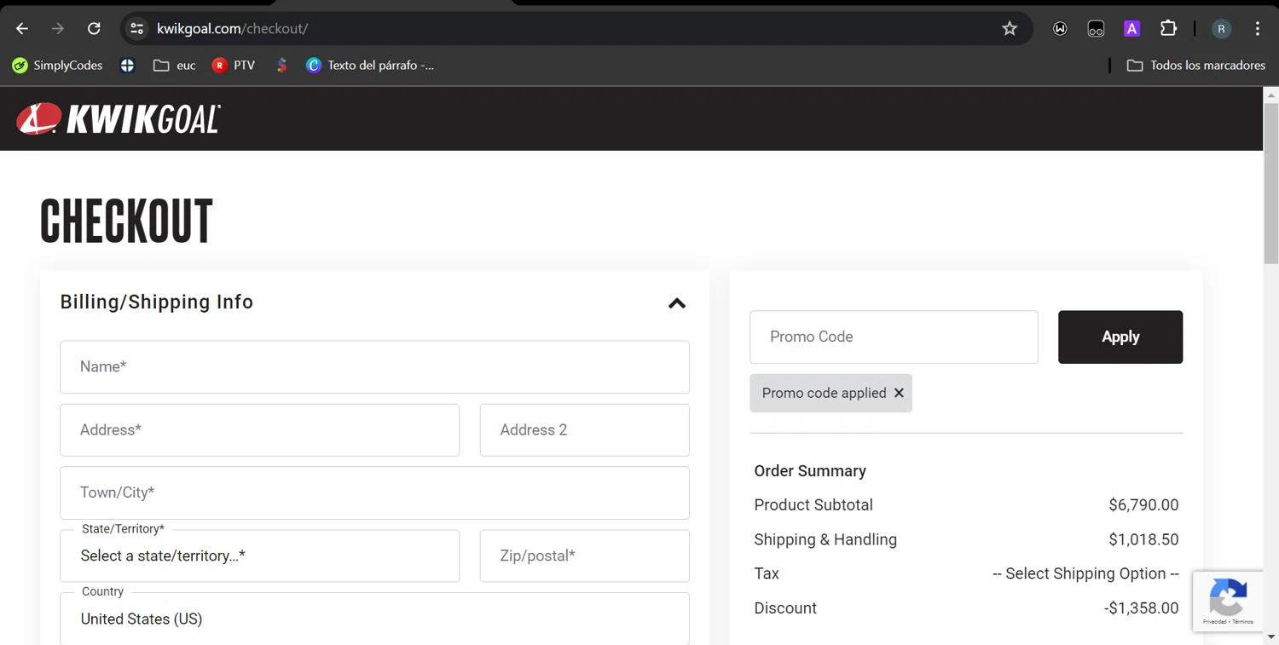Image resolution: width=1279 pixels, height=645 pixels.
Task: Open Chrome three-dot menu
Action: click(x=1258, y=29)
